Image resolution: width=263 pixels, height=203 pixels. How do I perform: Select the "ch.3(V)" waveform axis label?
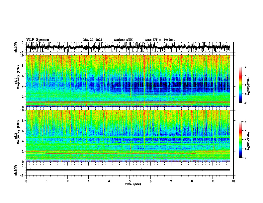coord(16,170)
